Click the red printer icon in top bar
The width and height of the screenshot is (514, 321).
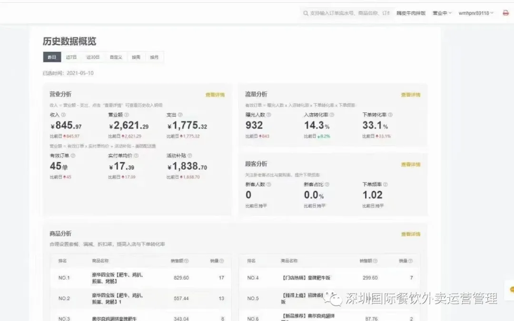tap(505, 13)
